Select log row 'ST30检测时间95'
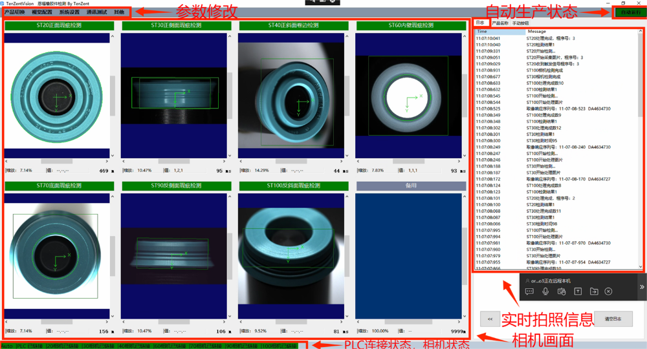 556,140
